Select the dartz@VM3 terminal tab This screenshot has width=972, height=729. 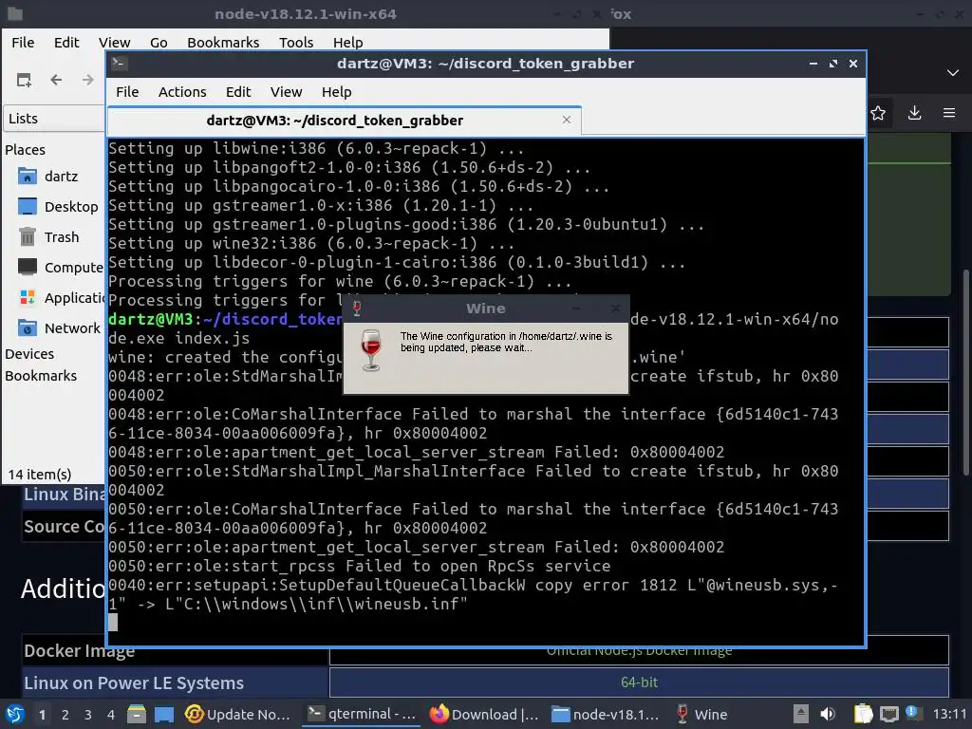pyautogui.click(x=344, y=121)
